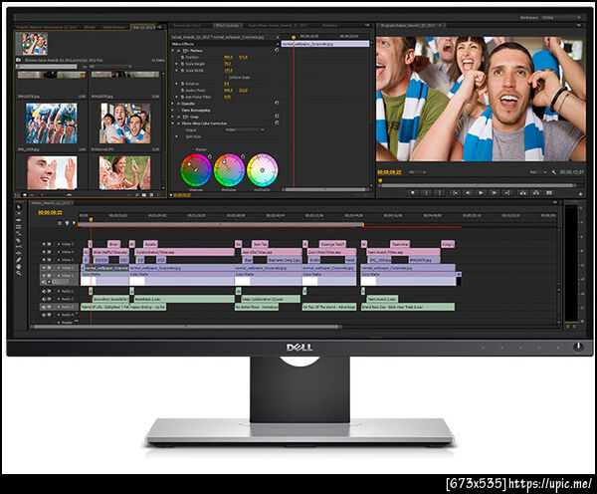Open the Program monitor button editor plus icon

pyautogui.click(x=581, y=194)
